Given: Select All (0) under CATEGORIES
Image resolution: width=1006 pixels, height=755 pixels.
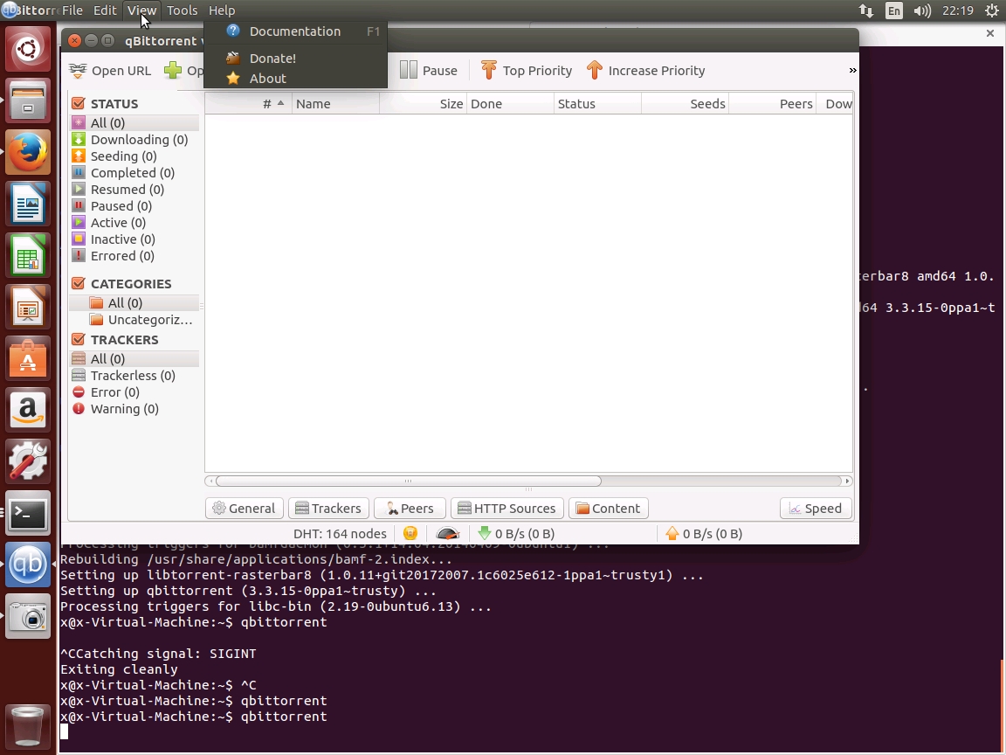Looking at the screenshot, I should pos(134,303).
